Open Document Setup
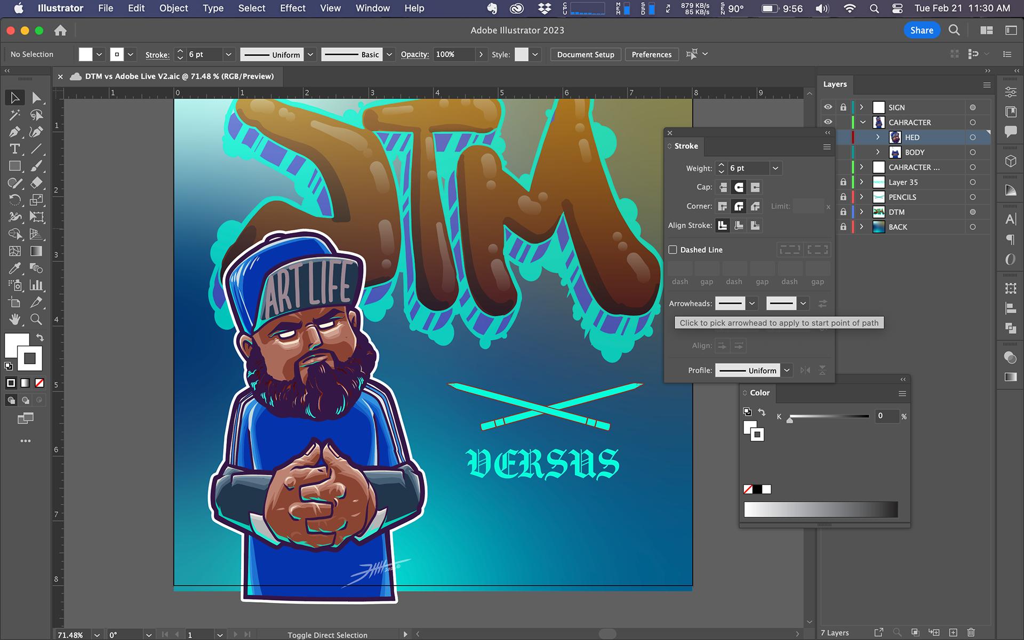 586,54
